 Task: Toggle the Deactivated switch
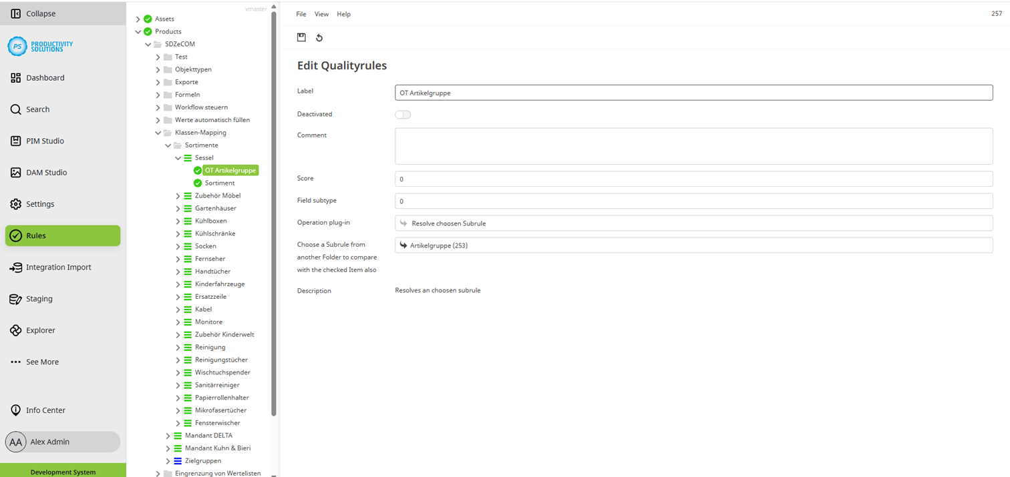click(x=403, y=115)
